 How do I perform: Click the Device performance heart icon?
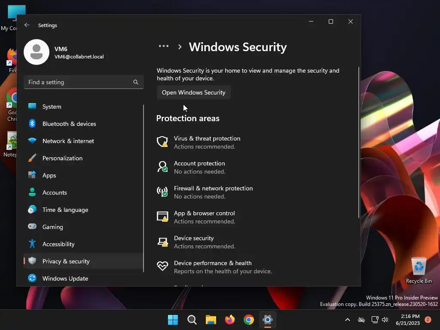[x=162, y=266]
